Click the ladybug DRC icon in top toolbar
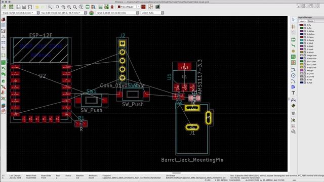This screenshot has height=182, width=324. 112,7
